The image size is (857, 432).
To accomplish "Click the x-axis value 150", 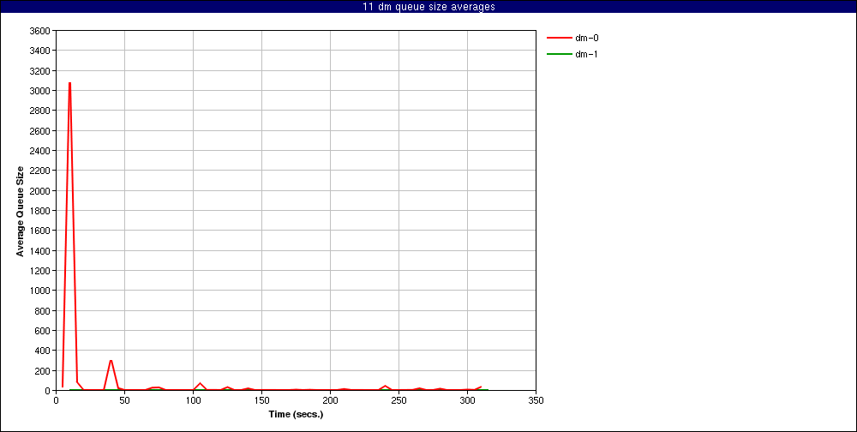I will [x=261, y=400].
